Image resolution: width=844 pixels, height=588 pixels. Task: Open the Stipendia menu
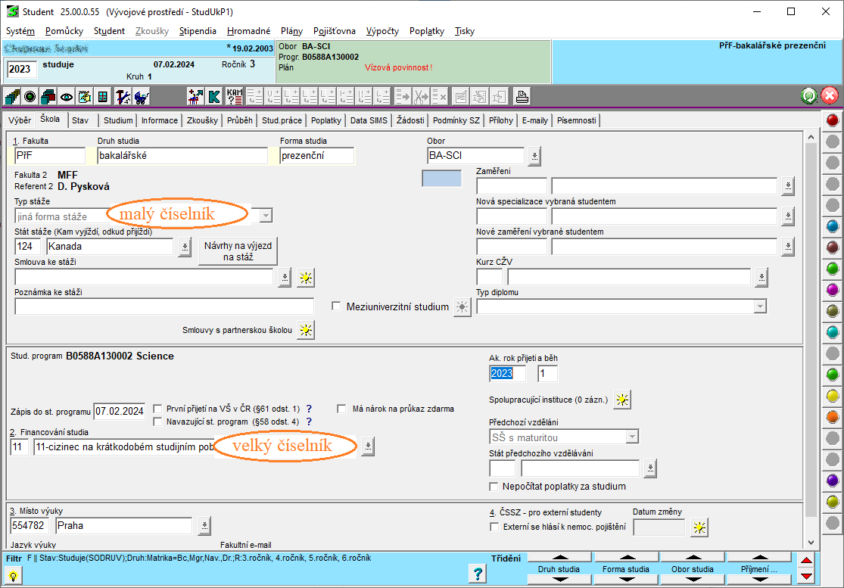pyautogui.click(x=198, y=31)
